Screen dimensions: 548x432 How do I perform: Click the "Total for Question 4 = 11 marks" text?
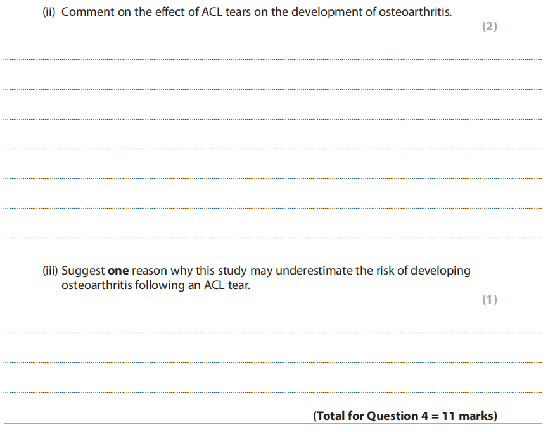pos(405,416)
